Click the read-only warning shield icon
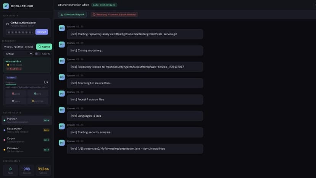316x178 pixels. point(94,15)
